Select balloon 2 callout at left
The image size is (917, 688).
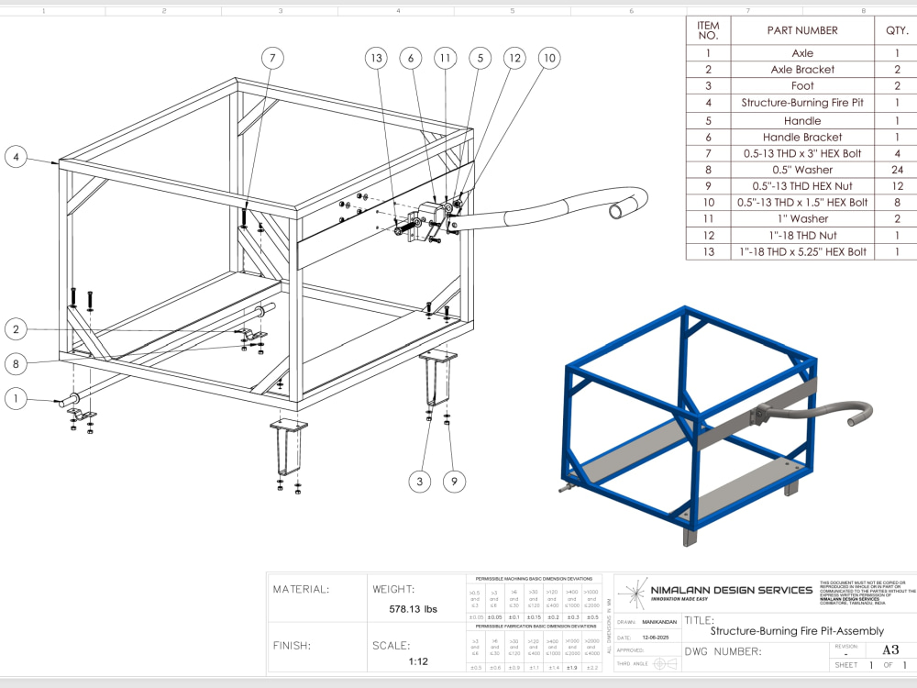[16, 328]
